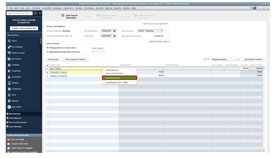Open calendar picker for Pay Period Ends
Image resolution: width=273 pixels, height=158 pixels.
click(115, 31)
